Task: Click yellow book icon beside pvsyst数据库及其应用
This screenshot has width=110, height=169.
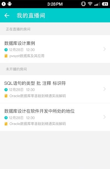Action: coord(6,56)
